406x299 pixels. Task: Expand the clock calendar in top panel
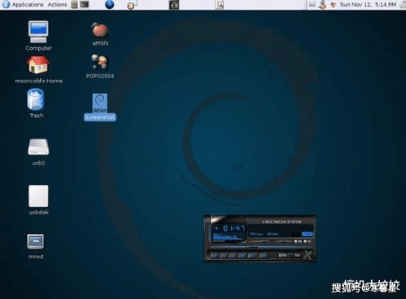click(x=368, y=5)
